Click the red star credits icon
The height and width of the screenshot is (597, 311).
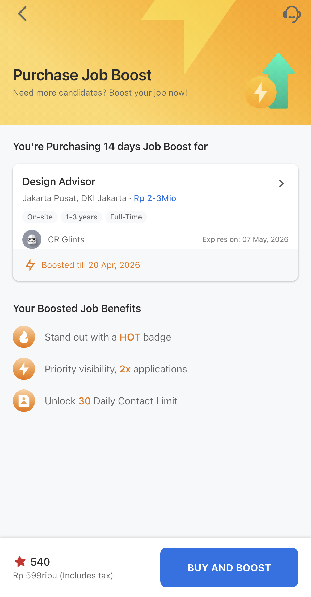pos(20,562)
